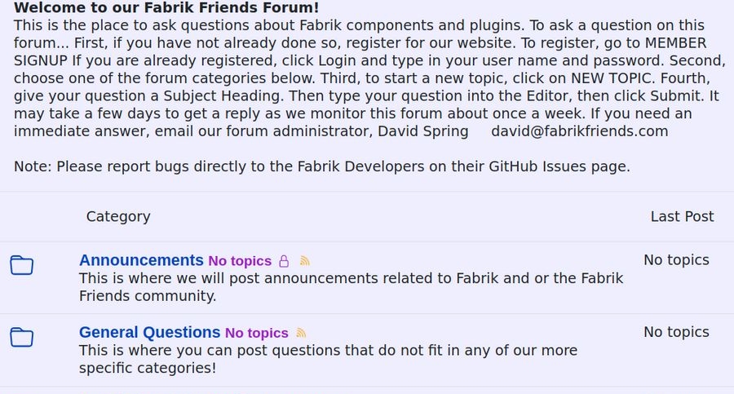
Task: Open the Announcements category
Action: (x=141, y=260)
